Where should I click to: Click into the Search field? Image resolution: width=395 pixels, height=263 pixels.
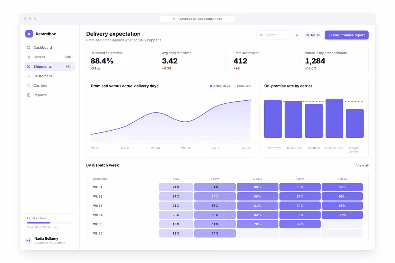click(273, 35)
